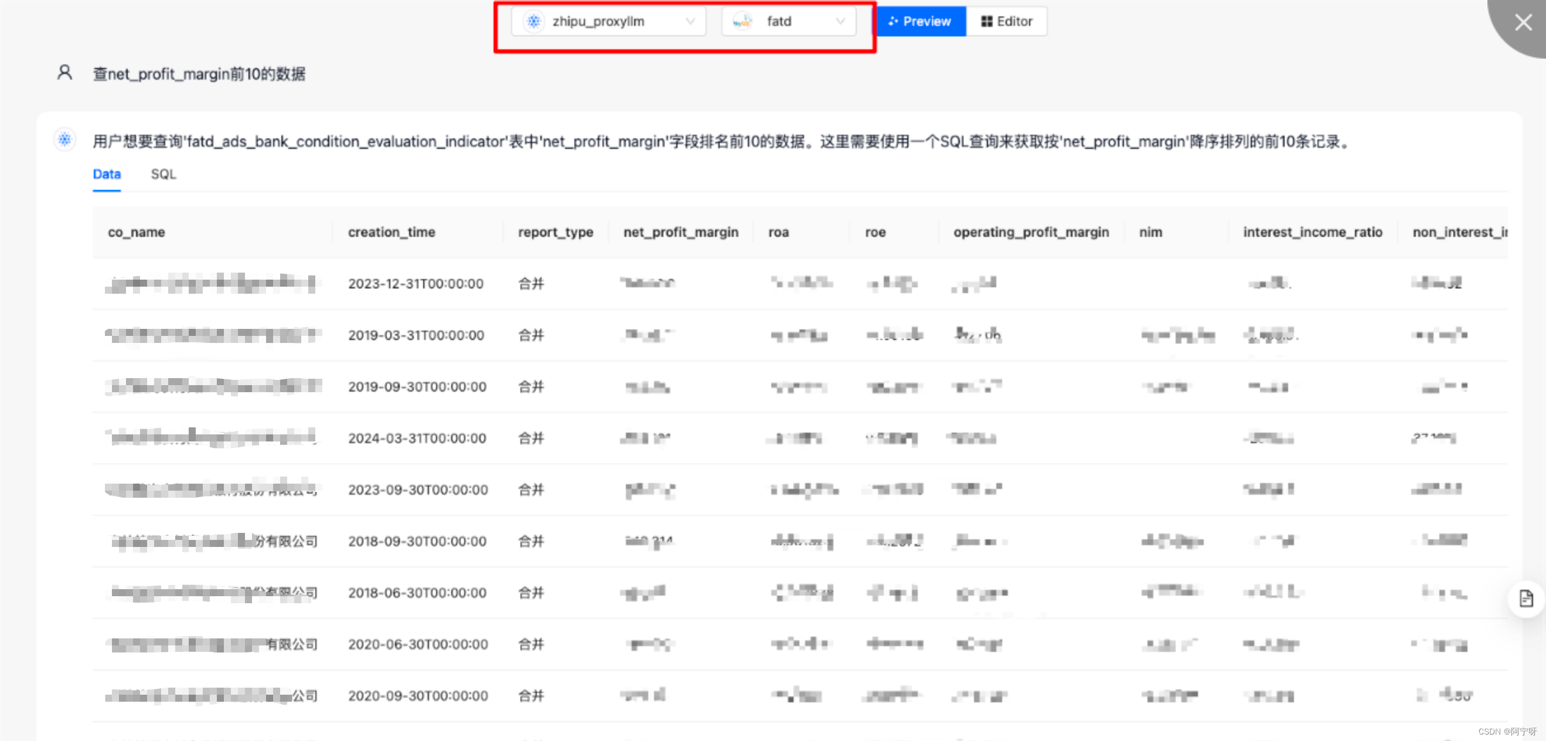The image size is (1546, 741).
Task: Click the user avatar icon
Action: tap(64, 73)
